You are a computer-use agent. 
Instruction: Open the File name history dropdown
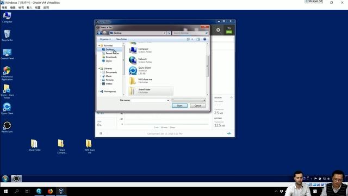(x=168, y=100)
